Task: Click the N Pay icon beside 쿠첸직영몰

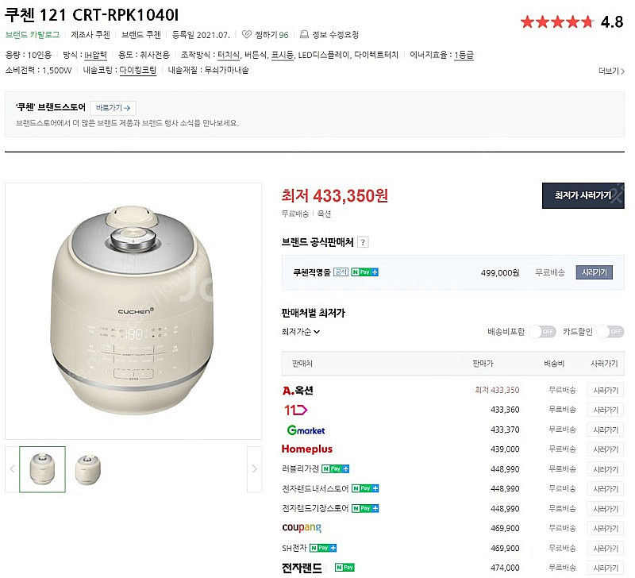Action: click(363, 272)
